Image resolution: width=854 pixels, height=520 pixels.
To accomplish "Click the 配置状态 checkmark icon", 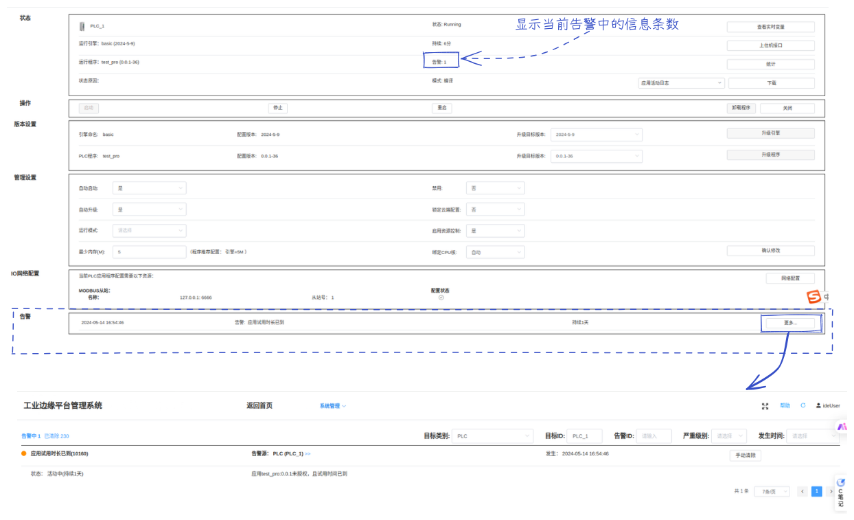I will point(441,297).
